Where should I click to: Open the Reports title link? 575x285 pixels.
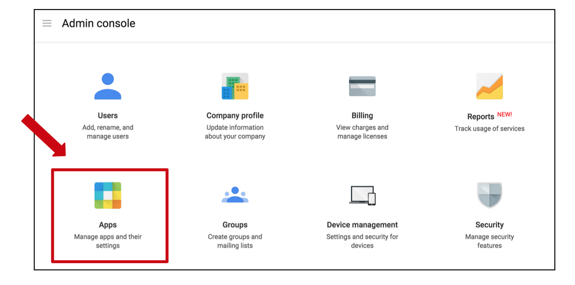coord(481,117)
